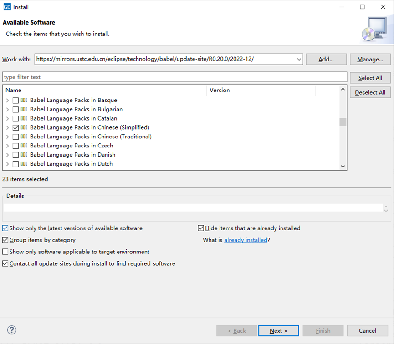Expand the Chinese (Simplified) language pack tree
Viewport: 394px width, 344px height.
(7, 127)
